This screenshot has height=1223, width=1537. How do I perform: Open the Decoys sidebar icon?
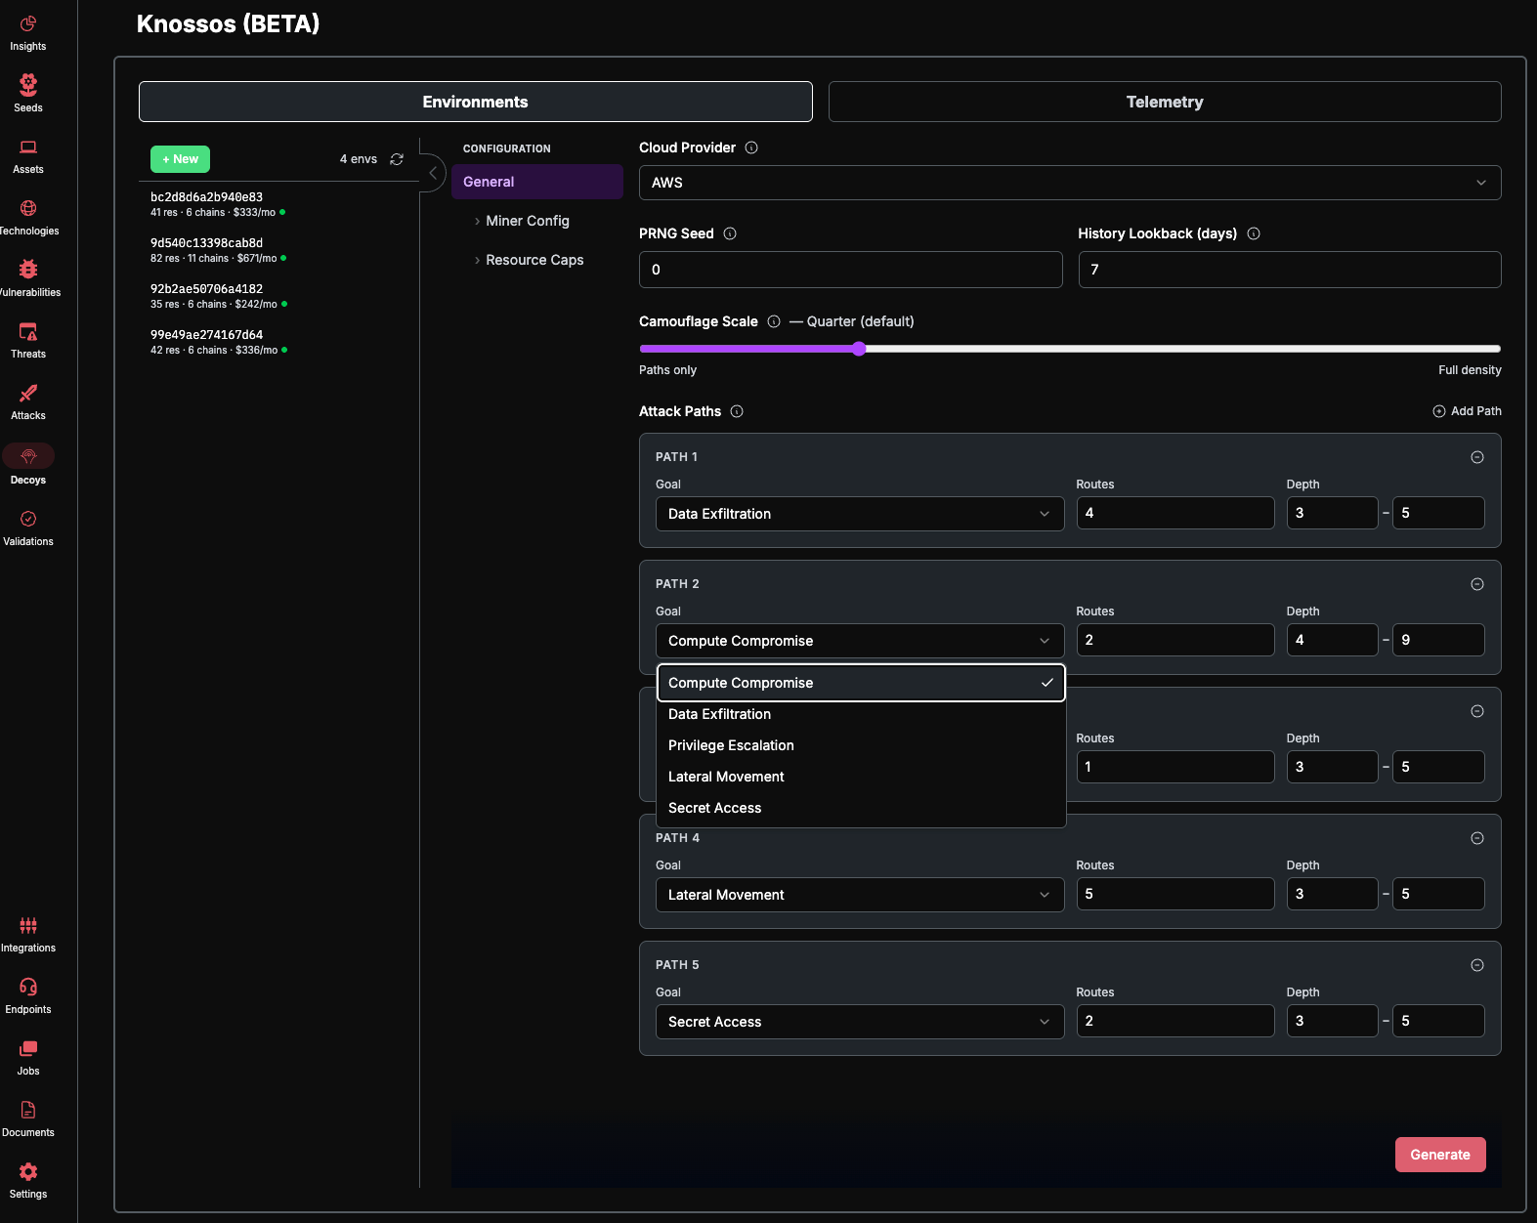pyautogui.click(x=28, y=455)
